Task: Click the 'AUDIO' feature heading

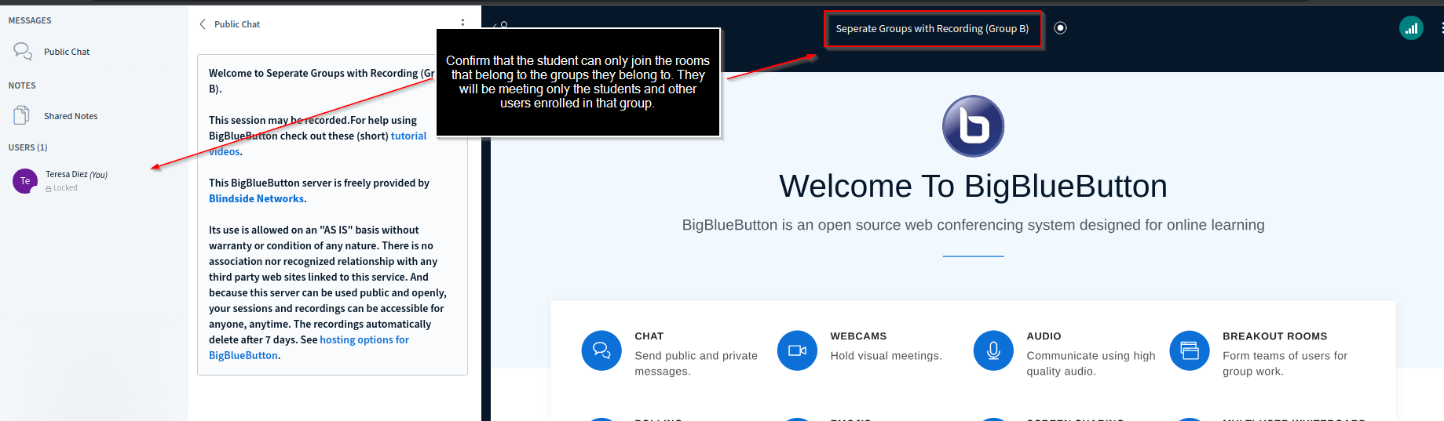Action: (x=1044, y=336)
